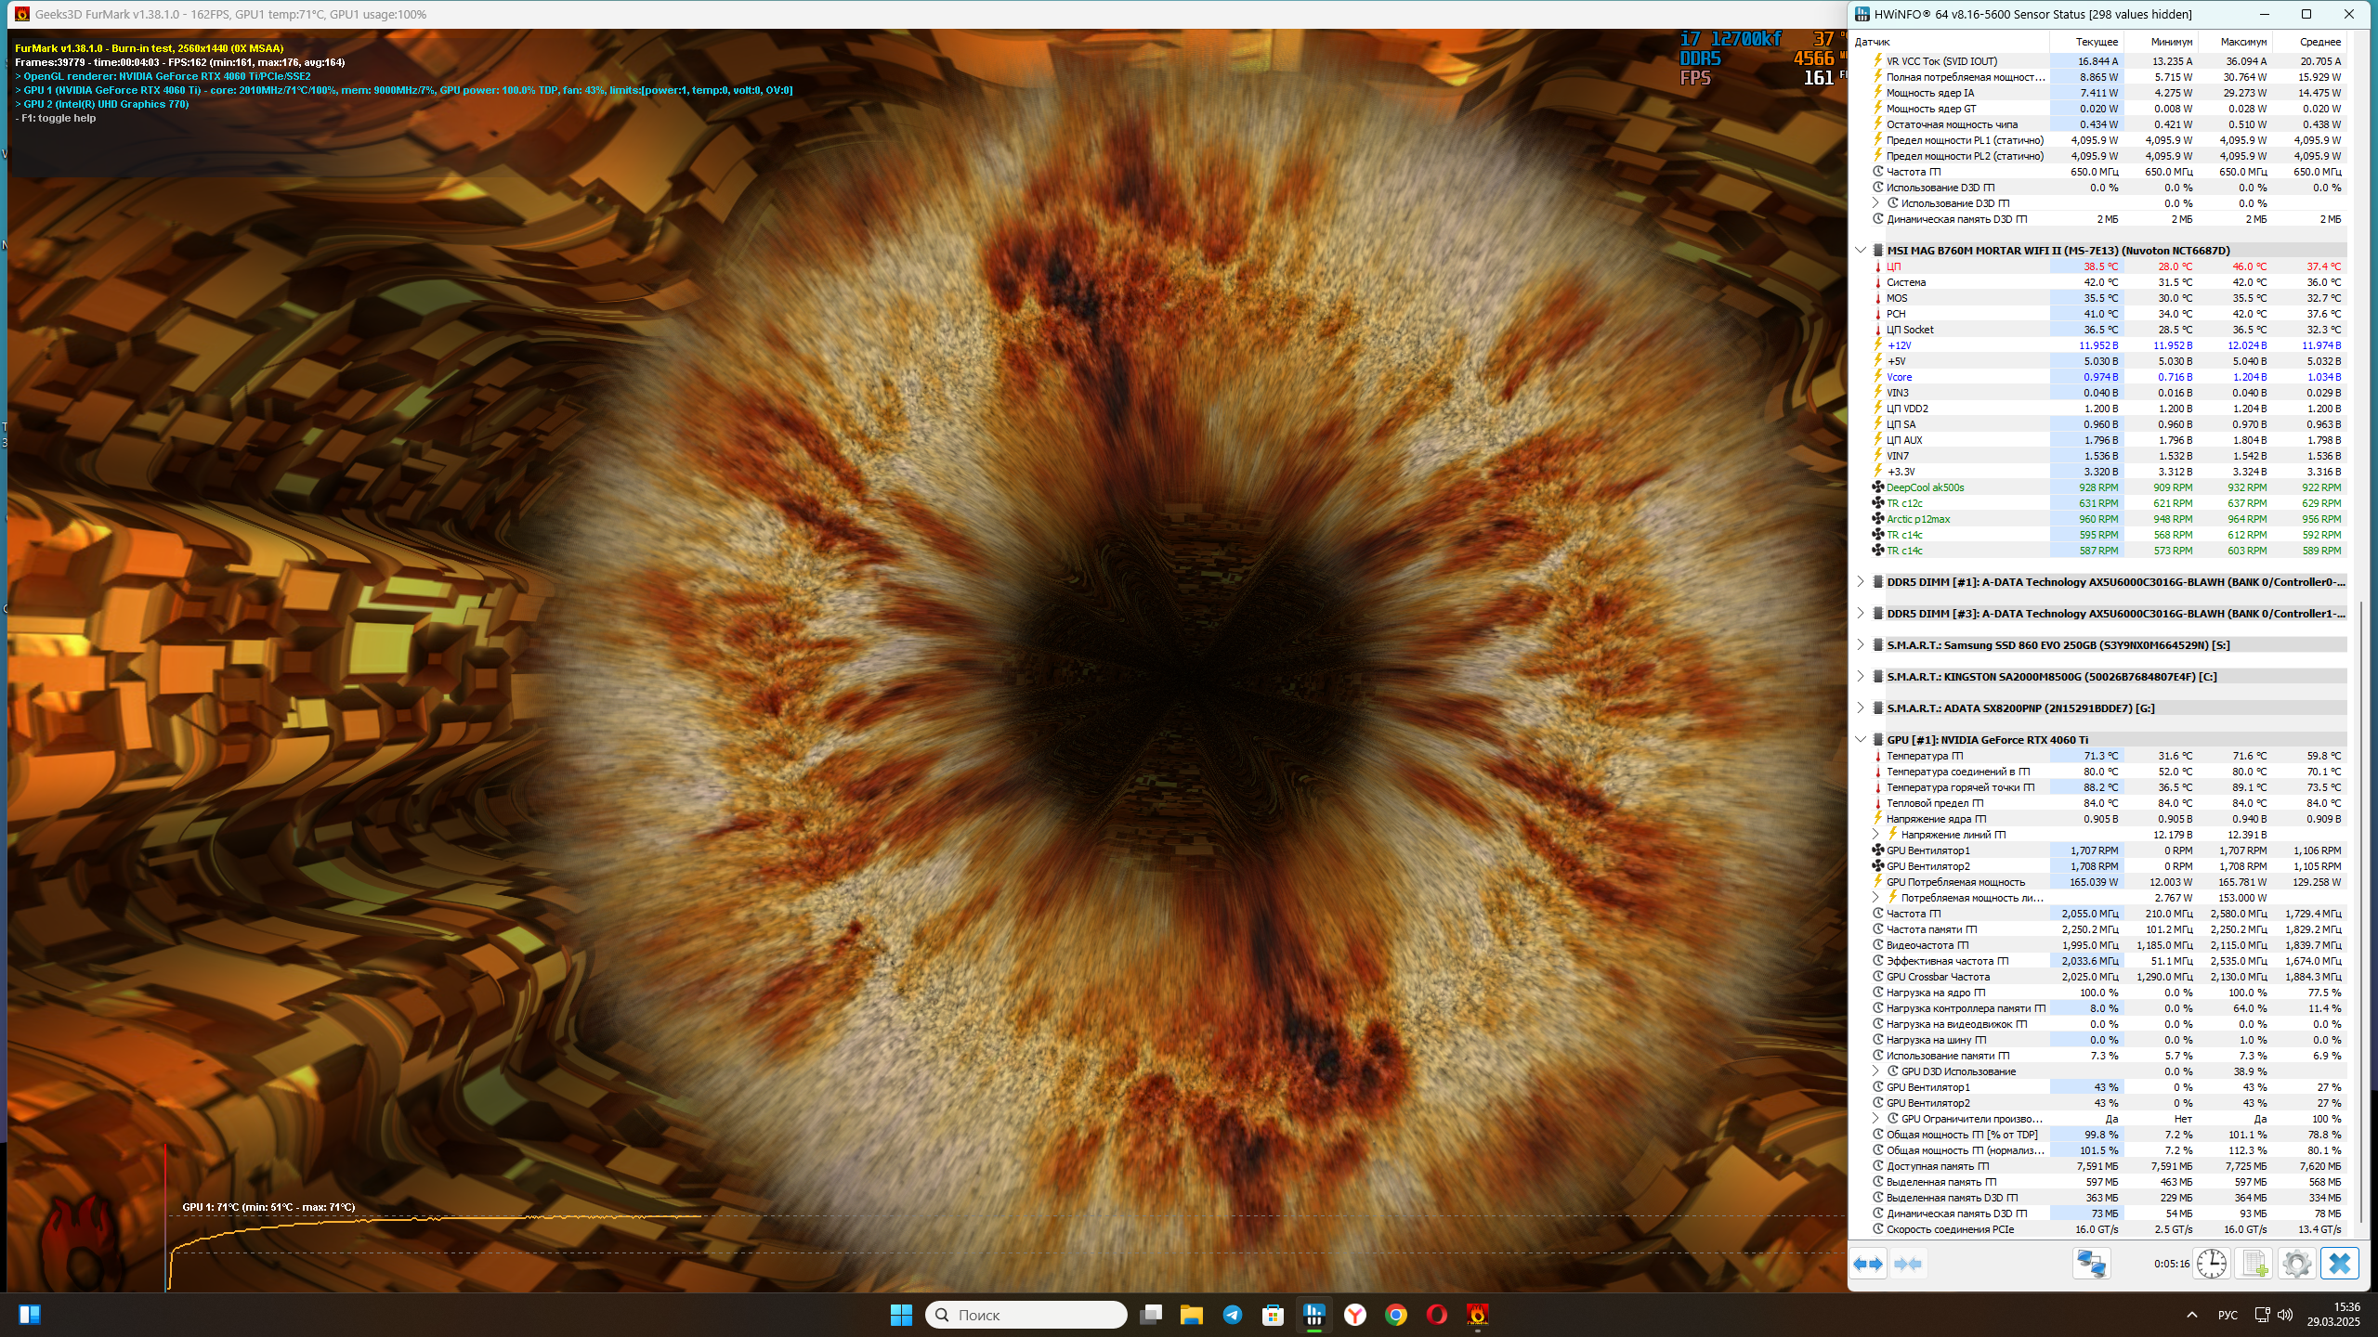Click the Текущее column header

click(x=2097, y=42)
